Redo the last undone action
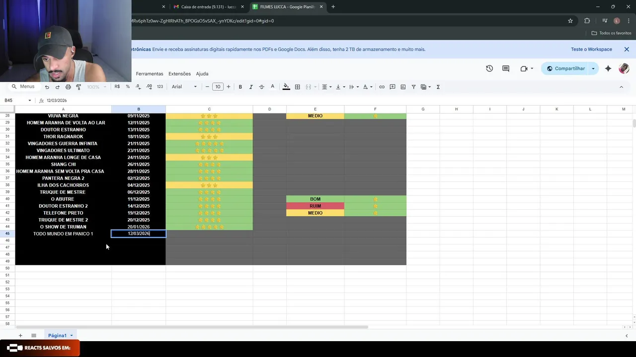The width and height of the screenshot is (636, 357). [57, 87]
